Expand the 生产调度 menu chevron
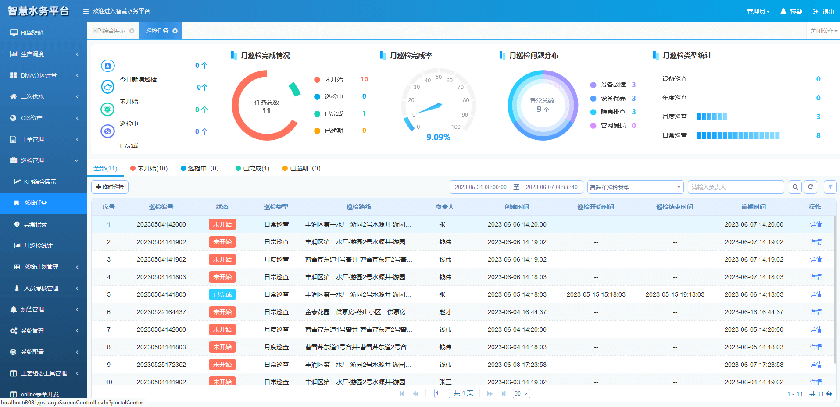The height and width of the screenshot is (407, 840). [77, 54]
